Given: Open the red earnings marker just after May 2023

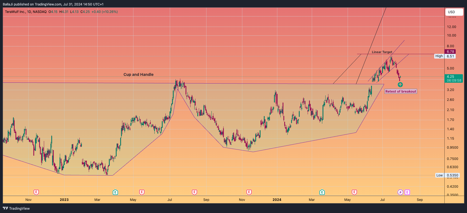Looking at the screenshot, I should coord(142,192).
